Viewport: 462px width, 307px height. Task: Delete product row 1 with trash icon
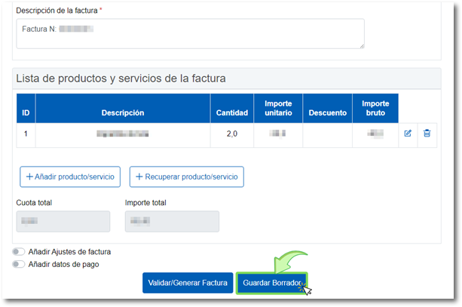(x=427, y=134)
